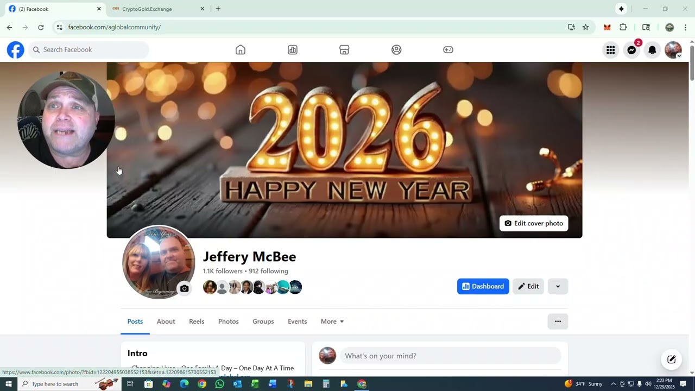Open the Facebook menu grid icon
This screenshot has height=391, width=695.
611,50
